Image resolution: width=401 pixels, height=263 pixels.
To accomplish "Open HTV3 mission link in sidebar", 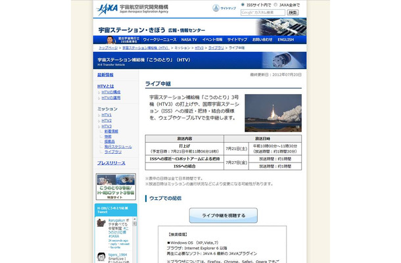I will 106,126.
